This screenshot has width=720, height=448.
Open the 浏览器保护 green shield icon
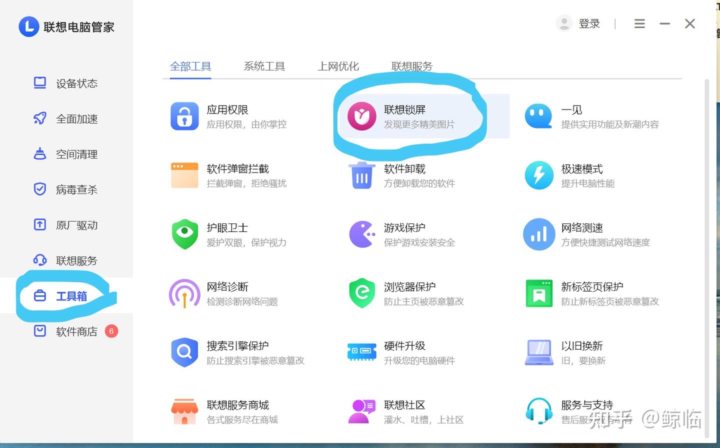(x=362, y=293)
